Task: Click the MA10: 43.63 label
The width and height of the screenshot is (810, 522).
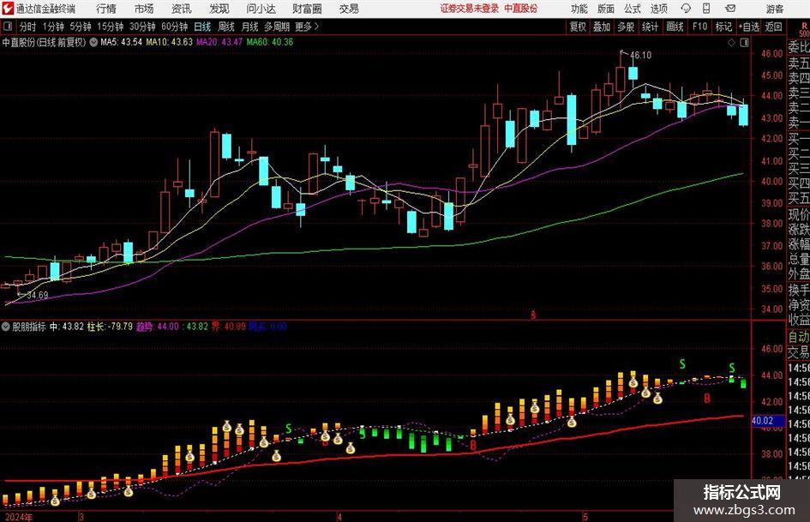Action: click(x=169, y=42)
